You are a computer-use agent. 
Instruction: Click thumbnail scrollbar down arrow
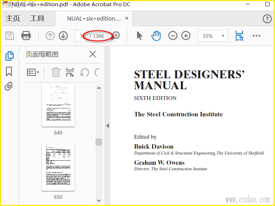(x=99, y=201)
